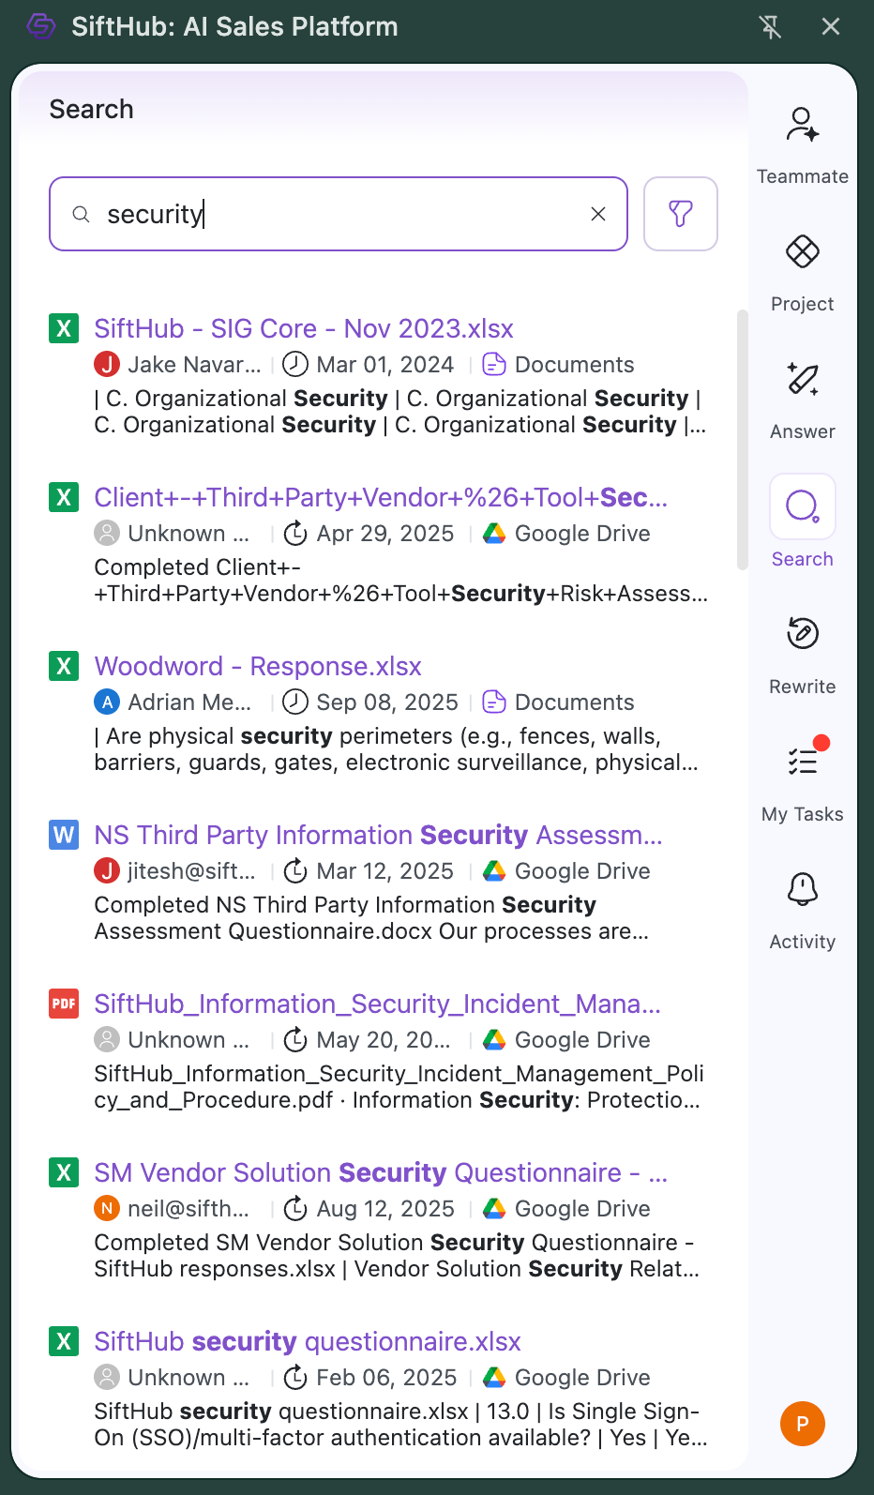This screenshot has width=874, height=1495.
Task: Click the orange P profile avatar
Action: pos(802,1424)
